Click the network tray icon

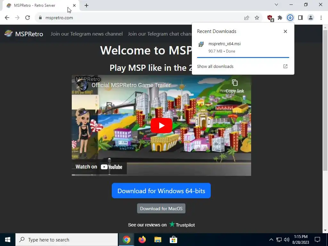279,240
